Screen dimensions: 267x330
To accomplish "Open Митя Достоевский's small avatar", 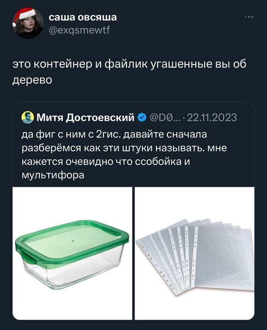I will (x=27, y=117).
